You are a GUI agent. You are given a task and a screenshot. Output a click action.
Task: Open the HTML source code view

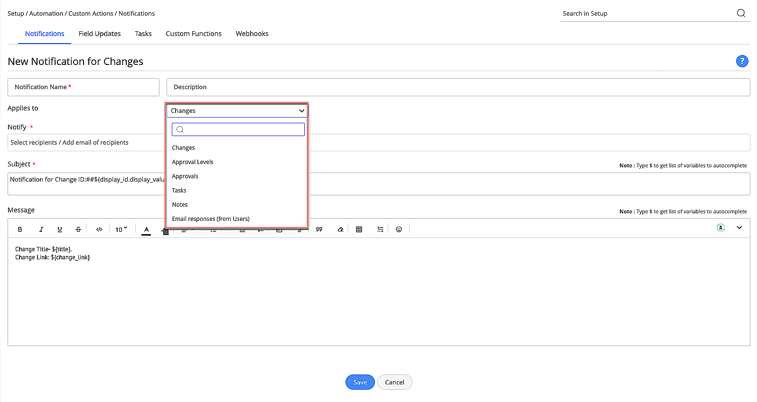99,229
